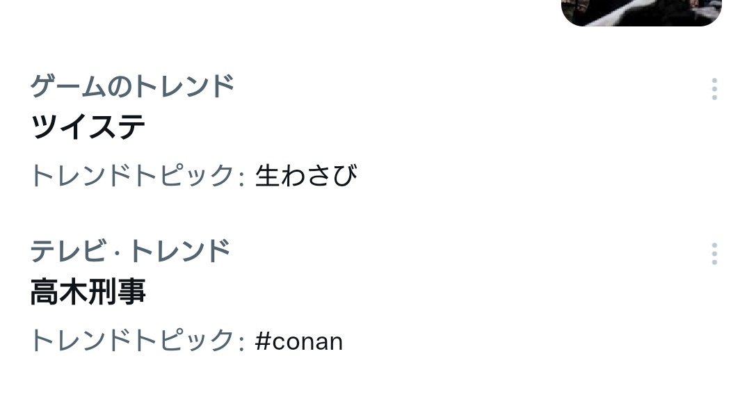Tap the middle dot of ツイステ's overflow menu
The width and height of the screenshot is (740, 397).
(x=714, y=89)
